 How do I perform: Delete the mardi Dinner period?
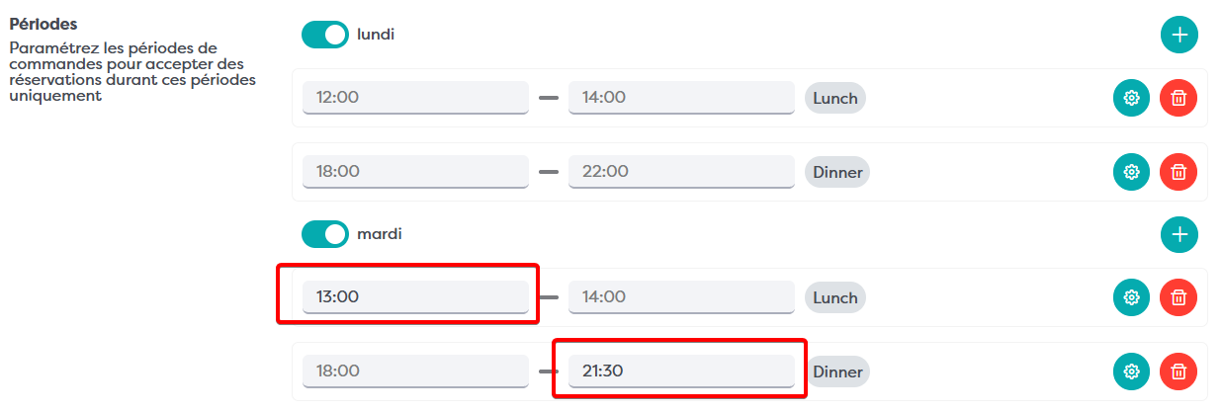(x=1178, y=372)
